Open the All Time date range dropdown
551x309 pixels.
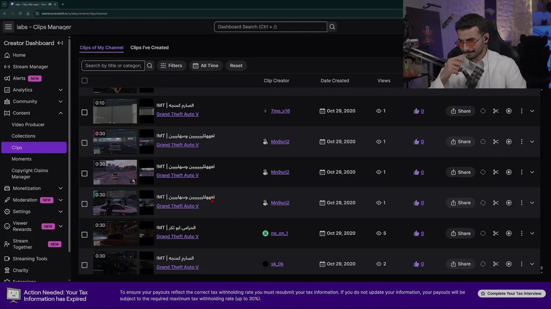(x=206, y=66)
